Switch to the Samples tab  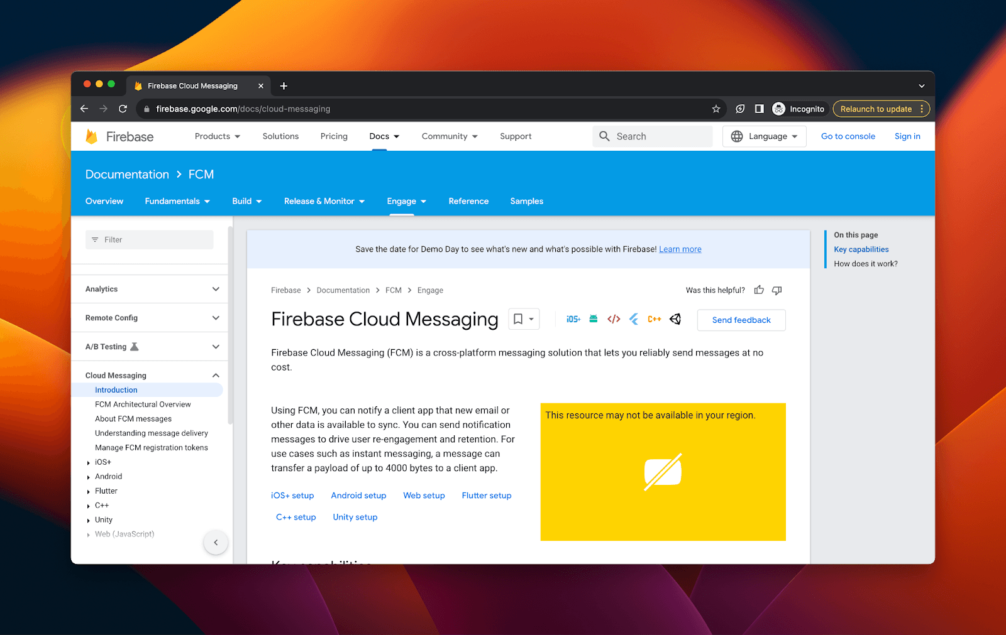527,201
